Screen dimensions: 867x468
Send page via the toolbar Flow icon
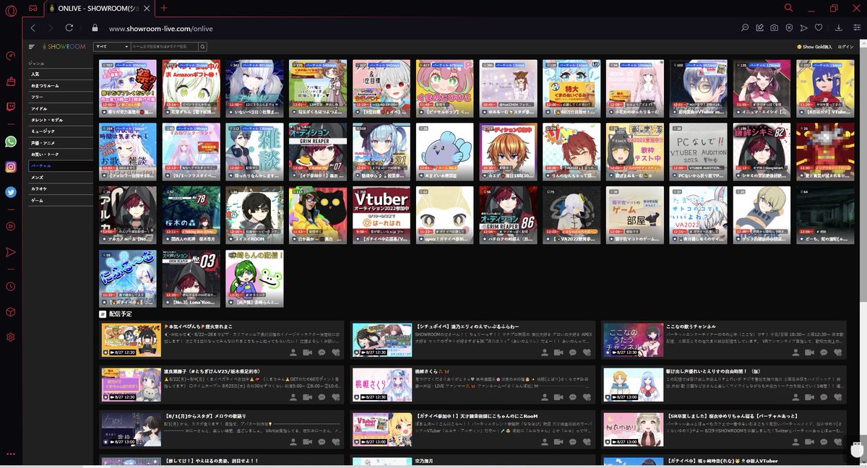click(803, 27)
